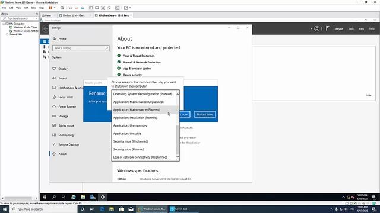Open Remote Desktop settings page

(x=68, y=144)
